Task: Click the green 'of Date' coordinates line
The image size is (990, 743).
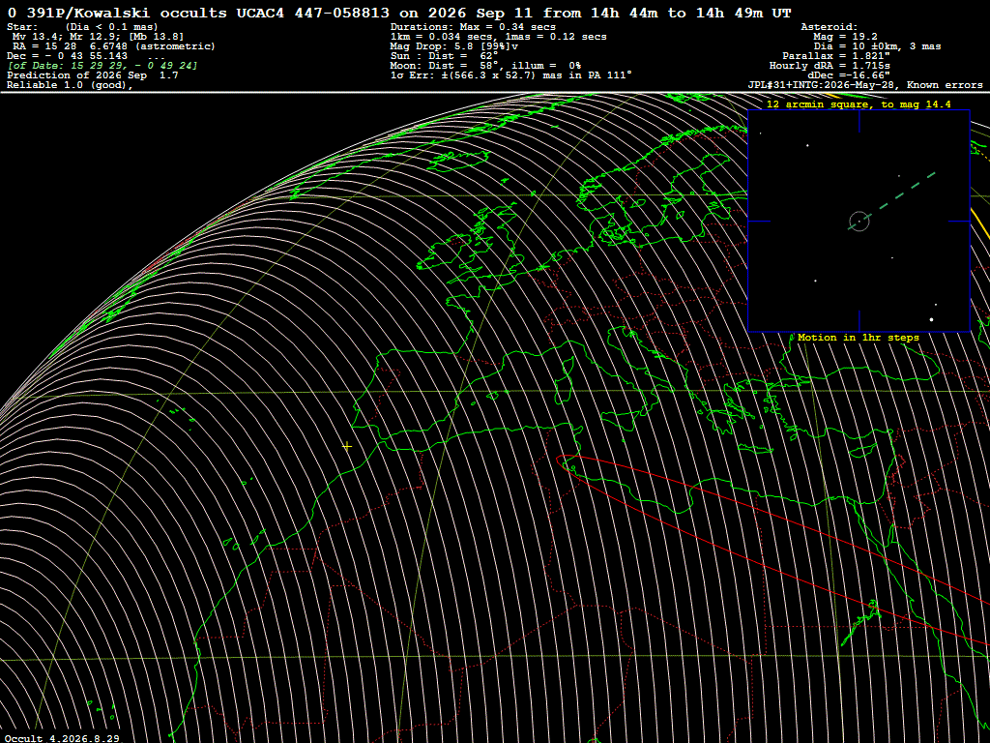Action: pos(102,66)
